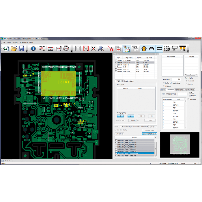This screenshot has width=202, height=202.
Task: Toggle the yellow test pin display icon
Action: 144,48
